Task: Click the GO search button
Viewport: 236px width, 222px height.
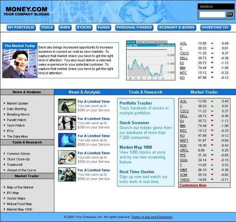Action: [x=229, y=15]
